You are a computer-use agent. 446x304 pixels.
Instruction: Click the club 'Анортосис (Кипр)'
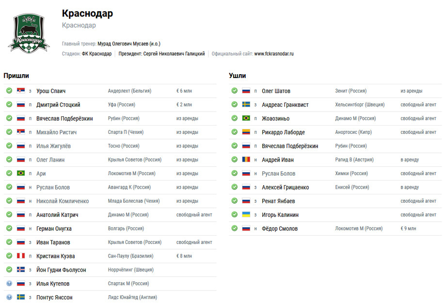tap(353, 132)
